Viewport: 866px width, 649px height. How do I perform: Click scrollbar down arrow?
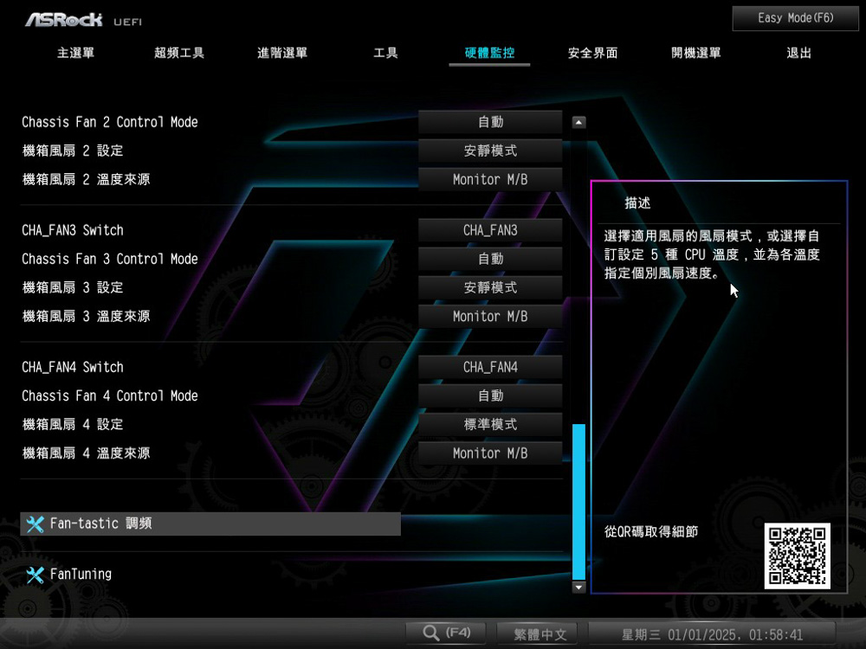pyautogui.click(x=579, y=588)
